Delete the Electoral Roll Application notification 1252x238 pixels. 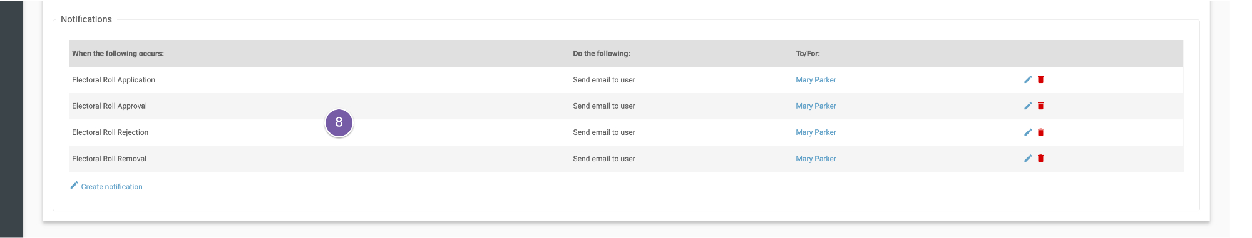pos(1041,79)
